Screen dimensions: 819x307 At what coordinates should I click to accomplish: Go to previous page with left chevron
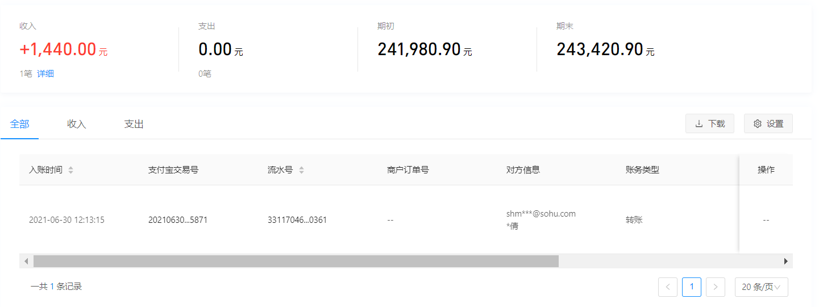(668, 287)
